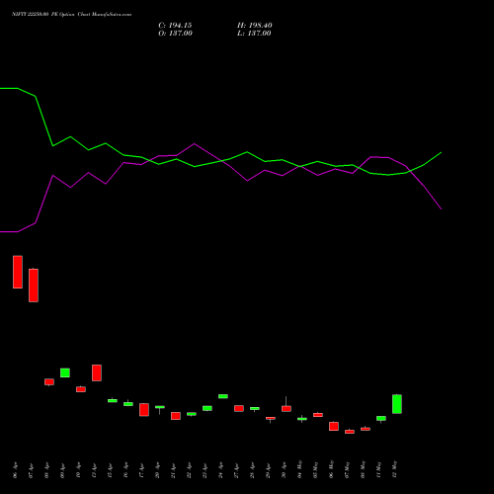Click the green candle above 11 May
494x494 pixels.
coord(381,418)
